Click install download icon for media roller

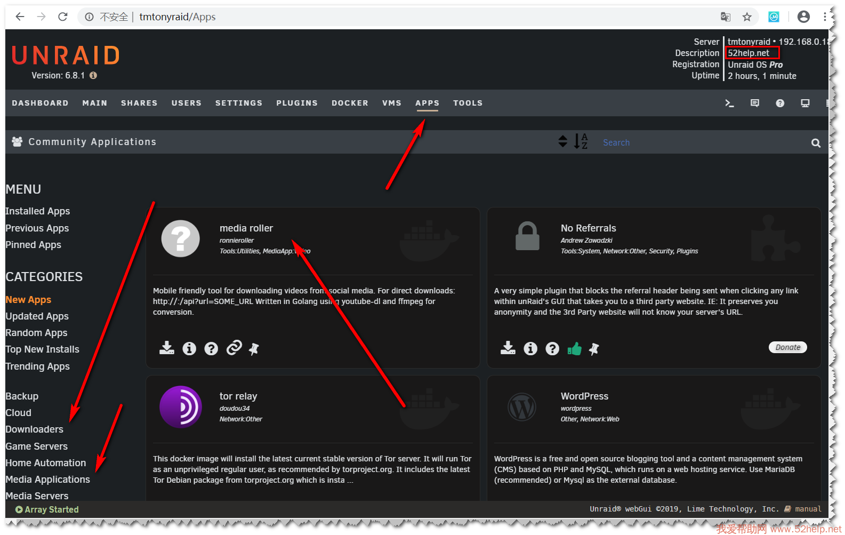pyautogui.click(x=167, y=348)
